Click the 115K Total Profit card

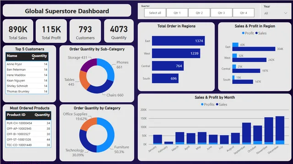click(51, 31)
